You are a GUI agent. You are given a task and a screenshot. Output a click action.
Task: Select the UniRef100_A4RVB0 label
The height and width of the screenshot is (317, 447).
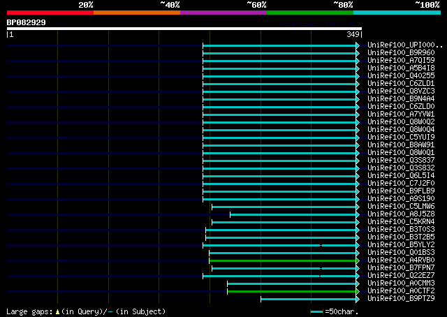[401, 260]
